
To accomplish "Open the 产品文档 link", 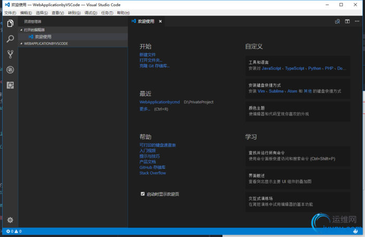I will point(148,162).
